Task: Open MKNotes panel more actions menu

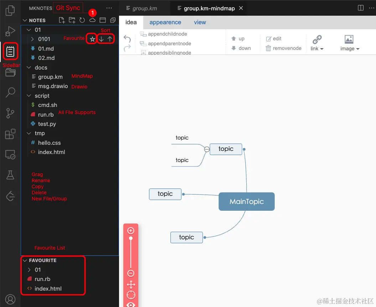Action: pos(109,8)
